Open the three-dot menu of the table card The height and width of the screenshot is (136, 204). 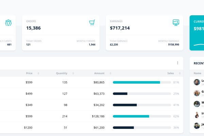click(177, 63)
